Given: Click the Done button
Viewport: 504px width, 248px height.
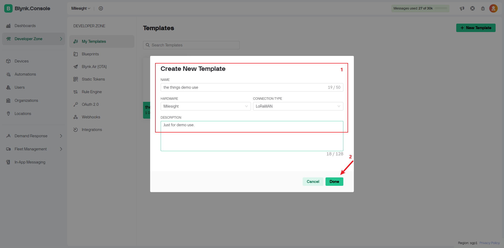Looking at the screenshot, I should [334, 182].
